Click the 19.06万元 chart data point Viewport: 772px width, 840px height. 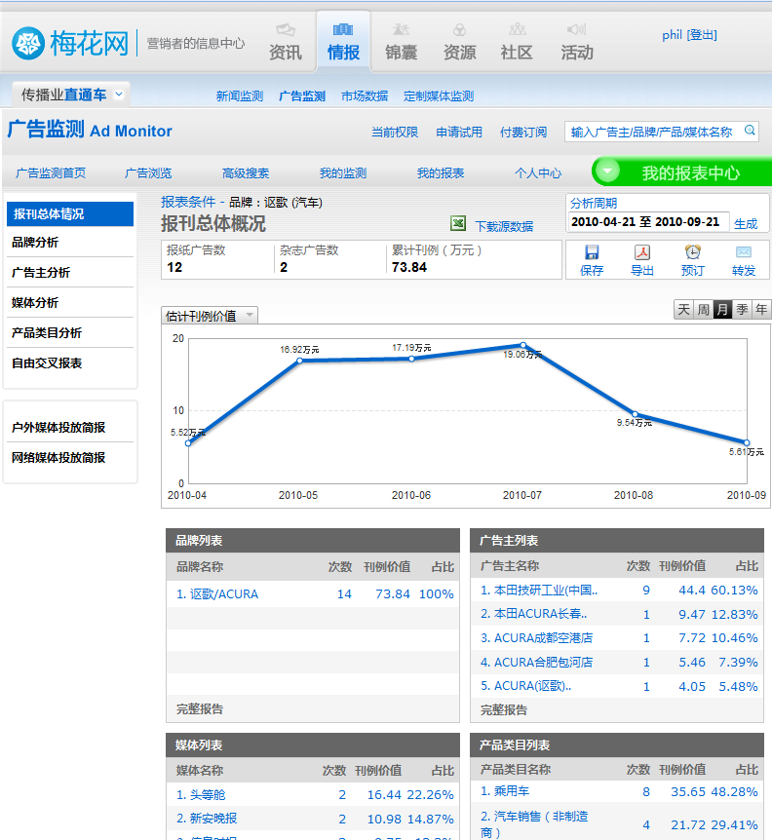click(x=522, y=345)
